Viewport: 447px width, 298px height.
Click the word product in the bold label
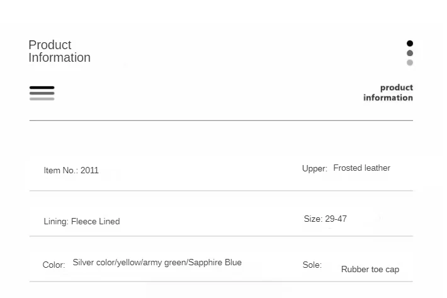397,88
